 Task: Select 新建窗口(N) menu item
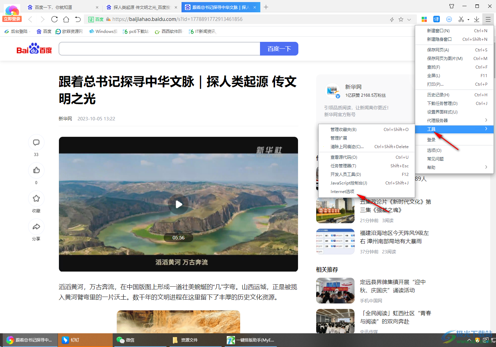454,31
